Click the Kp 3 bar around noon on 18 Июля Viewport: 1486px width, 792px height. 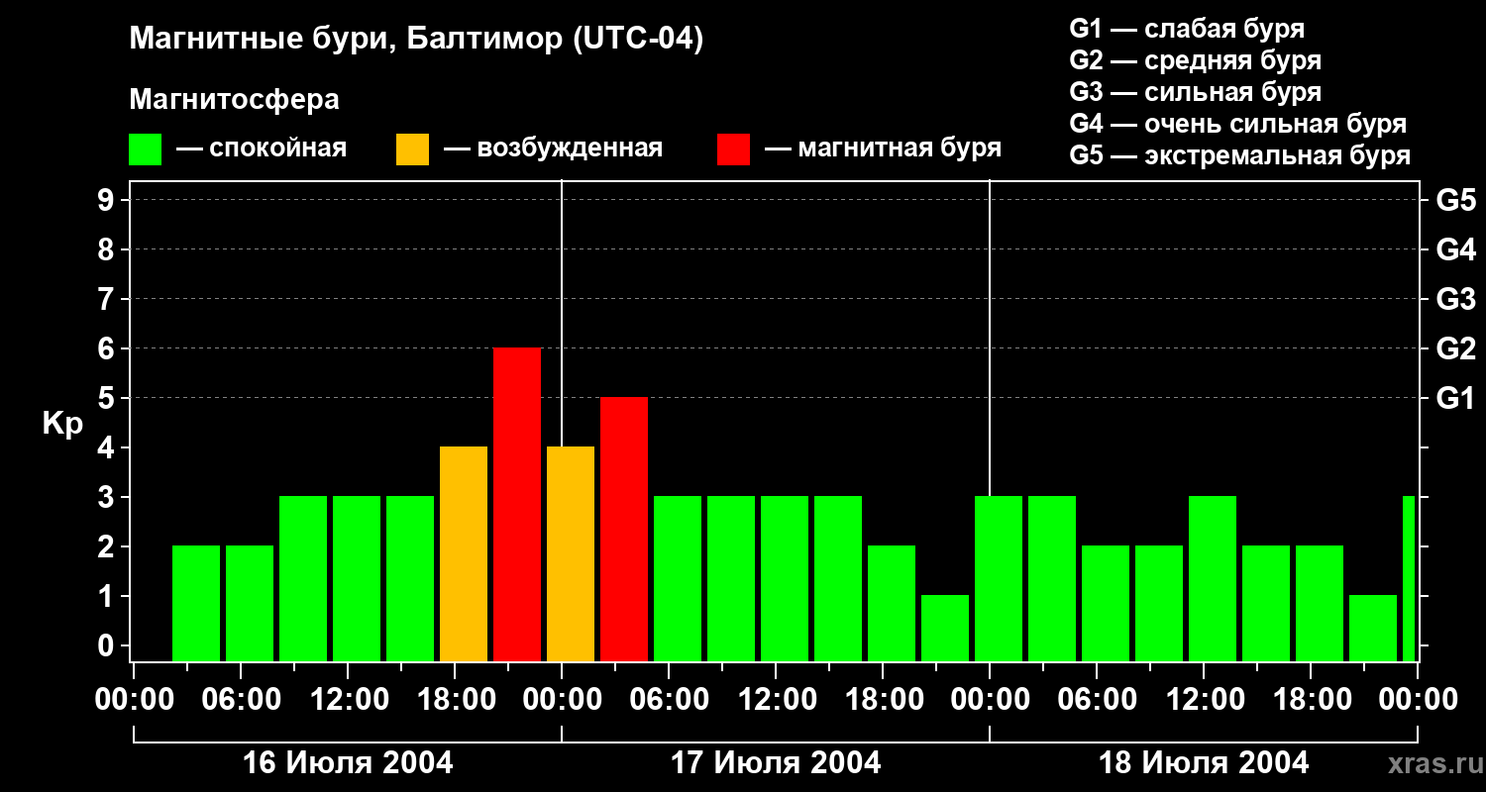coord(1213,579)
